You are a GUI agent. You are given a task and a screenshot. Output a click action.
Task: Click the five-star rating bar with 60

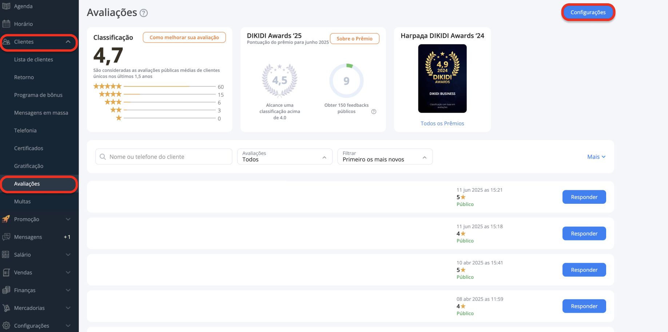click(170, 86)
